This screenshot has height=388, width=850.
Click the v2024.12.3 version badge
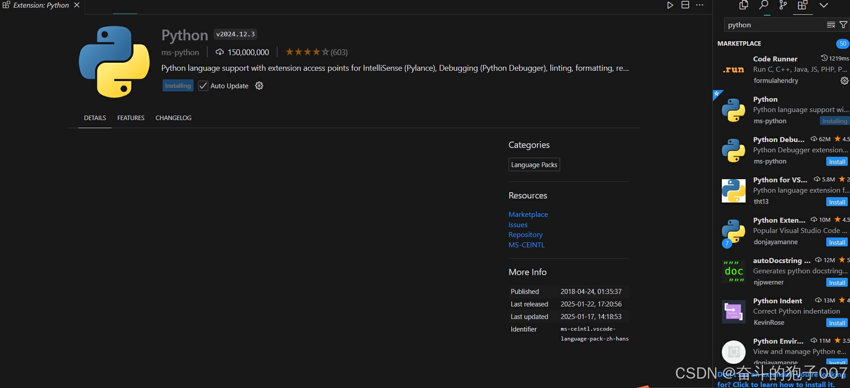[x=235, y=34]
